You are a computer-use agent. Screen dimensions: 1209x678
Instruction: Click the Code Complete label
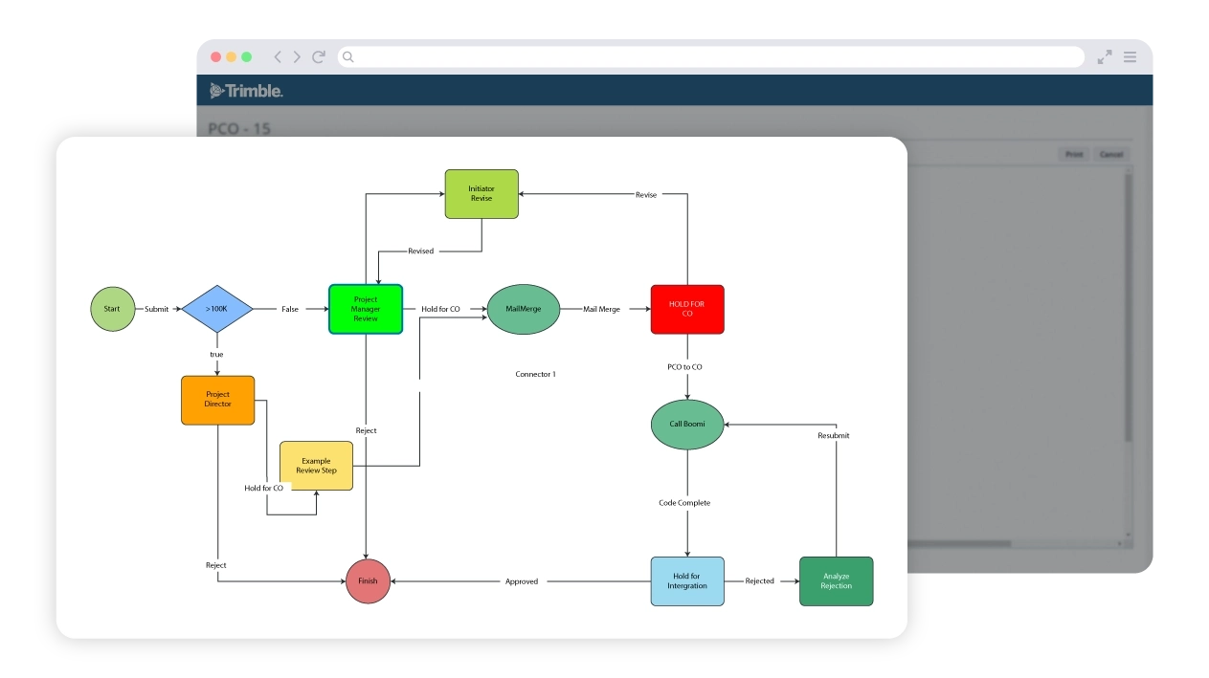click(684, 503)
